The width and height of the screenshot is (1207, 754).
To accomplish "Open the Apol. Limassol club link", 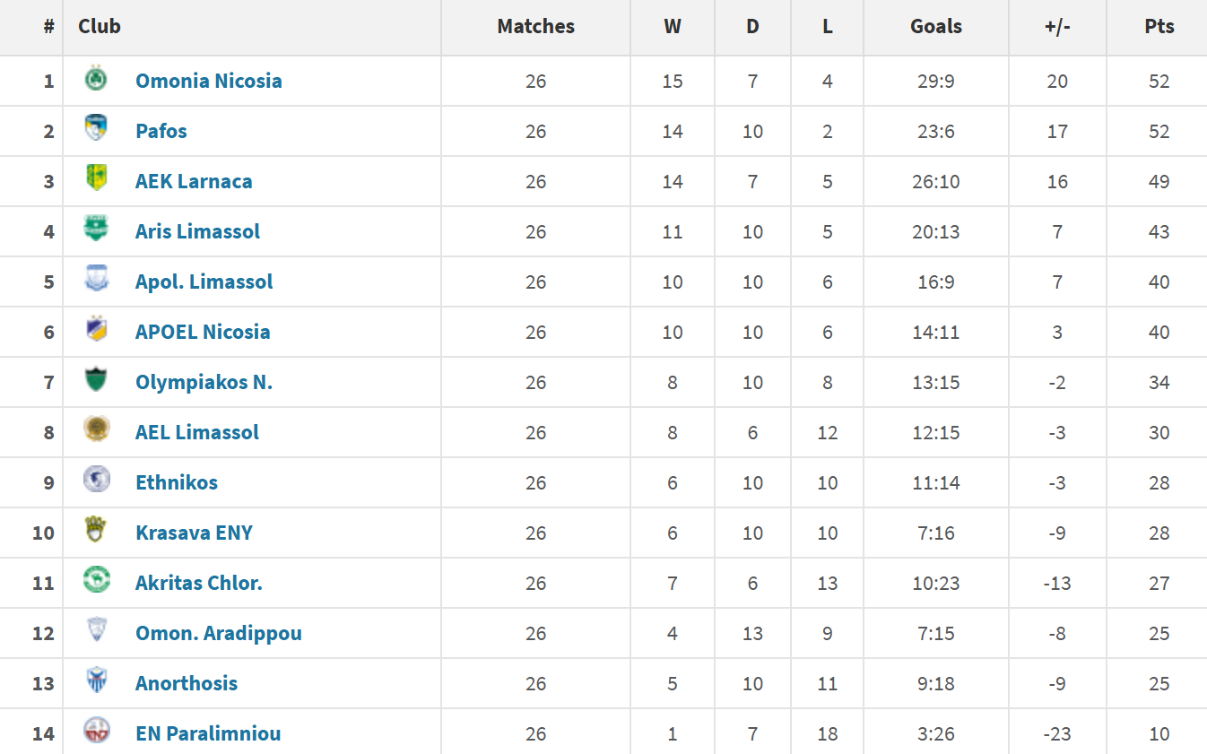I will coord(204,282).
